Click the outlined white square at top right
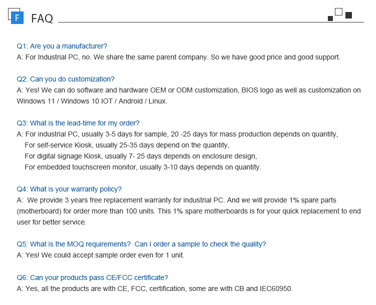The image size is (376, 305). click(x=338, y=12)
